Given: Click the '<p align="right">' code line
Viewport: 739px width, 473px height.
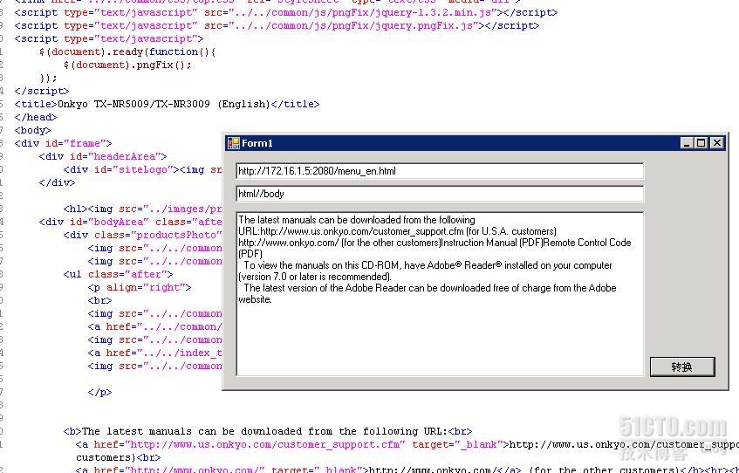Looking at the screenshot, I should coord(140,287).
